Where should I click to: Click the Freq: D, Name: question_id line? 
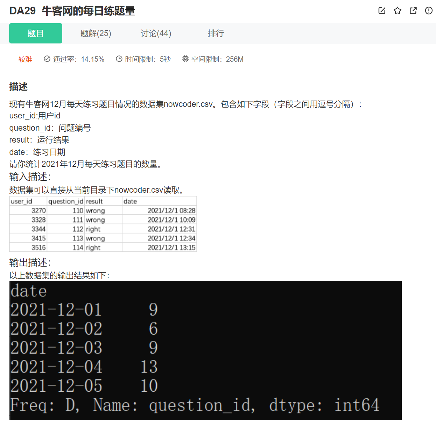(x=195, y=405)
